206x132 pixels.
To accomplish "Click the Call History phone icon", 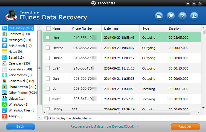I will click(4, 28).
